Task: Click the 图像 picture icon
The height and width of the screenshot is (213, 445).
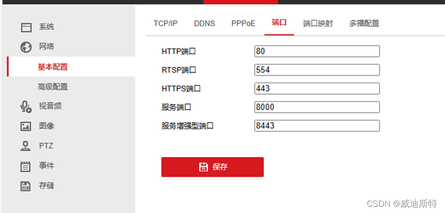Action: (x=26, y=127)
